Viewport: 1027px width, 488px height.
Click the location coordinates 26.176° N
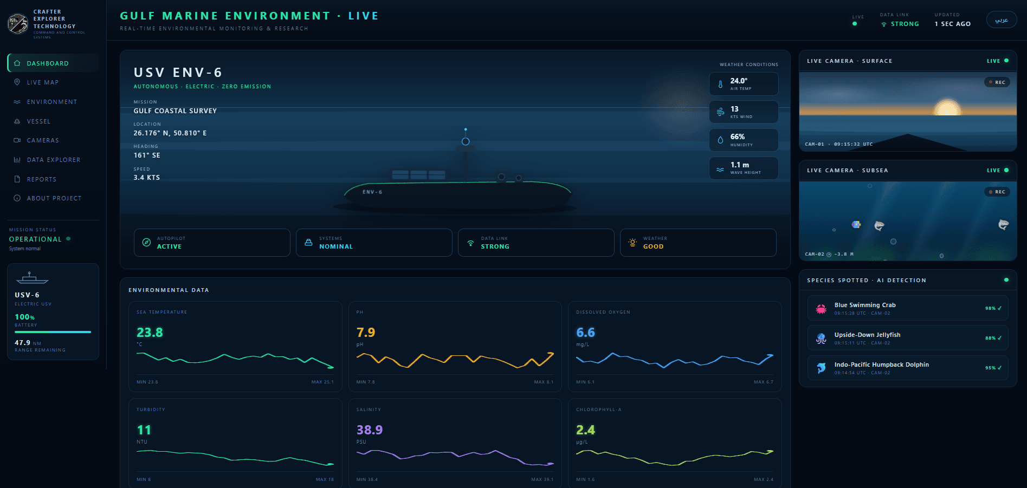(170, 133)
